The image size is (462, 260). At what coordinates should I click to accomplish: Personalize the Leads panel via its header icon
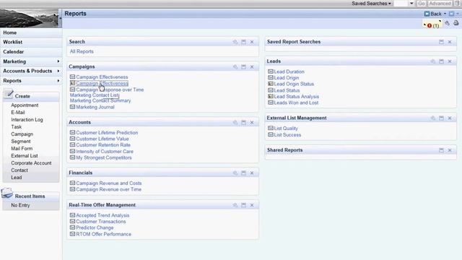click(433, 61)
